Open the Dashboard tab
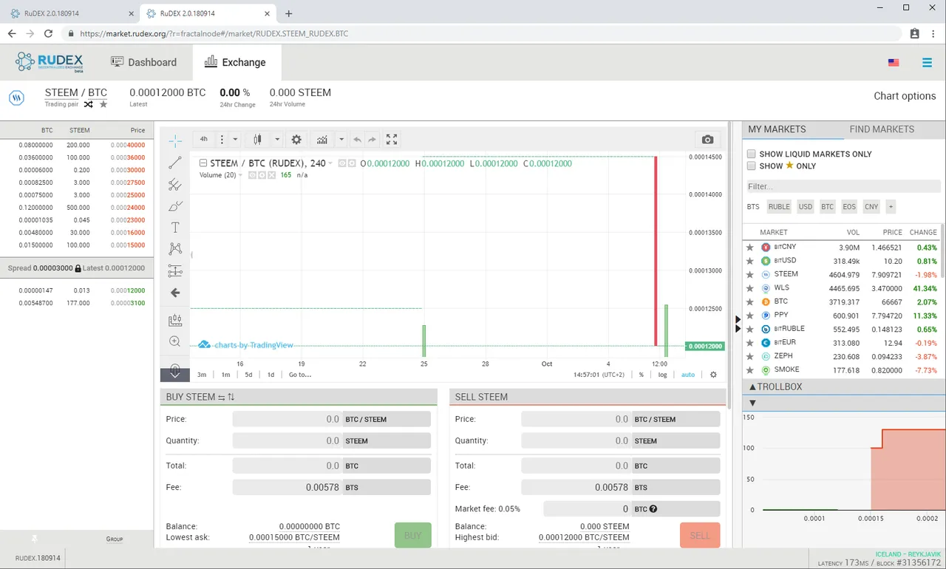This screenshot has height=569, width=946. coord(144,62)
